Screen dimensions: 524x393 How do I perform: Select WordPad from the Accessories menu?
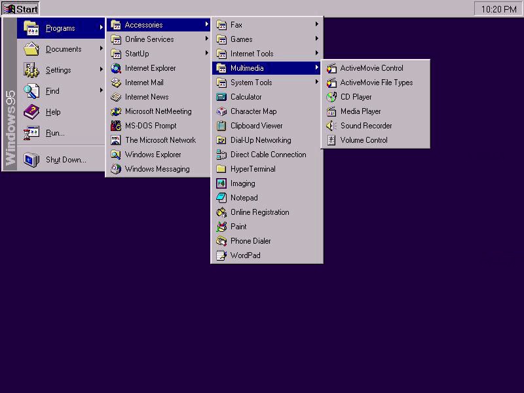pyautogui.click(x=245, y=255)
